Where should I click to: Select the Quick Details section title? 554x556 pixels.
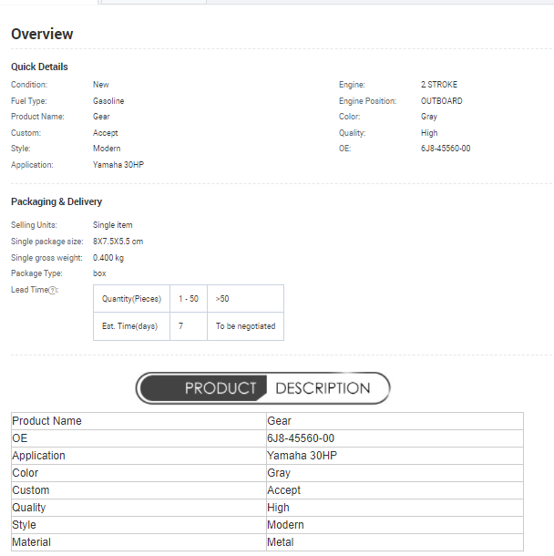coord(39,67)
